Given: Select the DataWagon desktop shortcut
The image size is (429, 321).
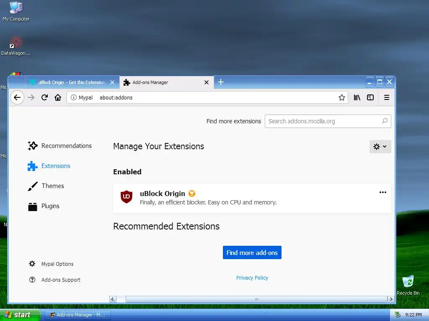Looking at the screenshot, I should coord(16,46).
